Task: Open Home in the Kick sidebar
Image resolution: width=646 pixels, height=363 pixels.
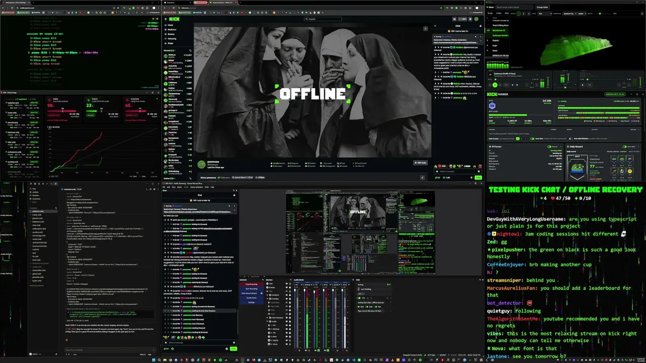Action: (170, 25)
